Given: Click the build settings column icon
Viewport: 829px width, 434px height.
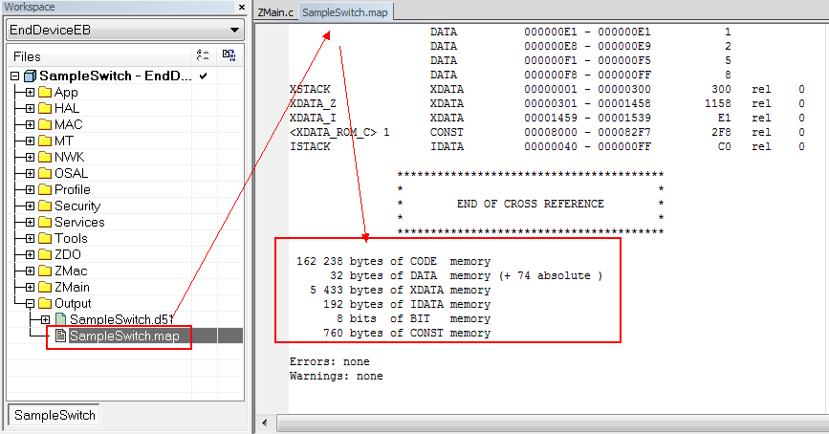Looking at the screenshot, I should (203, 55).
